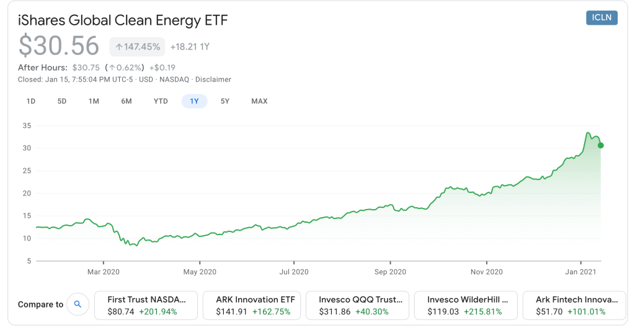Switch chart to 1M range
The height and width of the screenshot is (326, 635).
[x=94, y=101]
